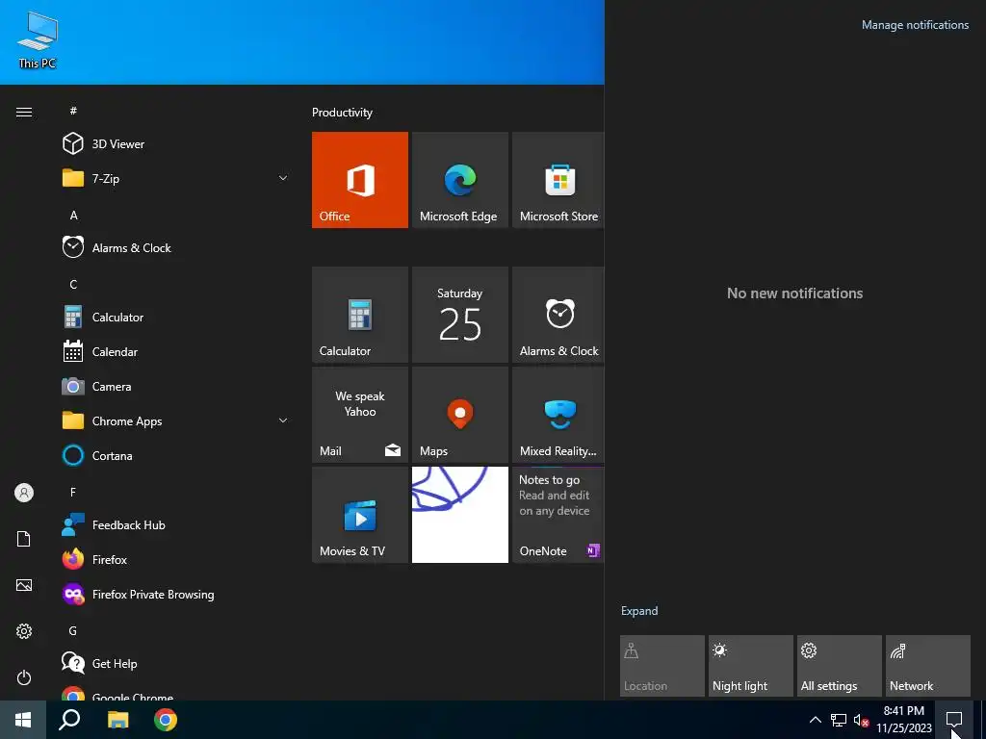Open Feedback Hub from the app list

[176, 524]
